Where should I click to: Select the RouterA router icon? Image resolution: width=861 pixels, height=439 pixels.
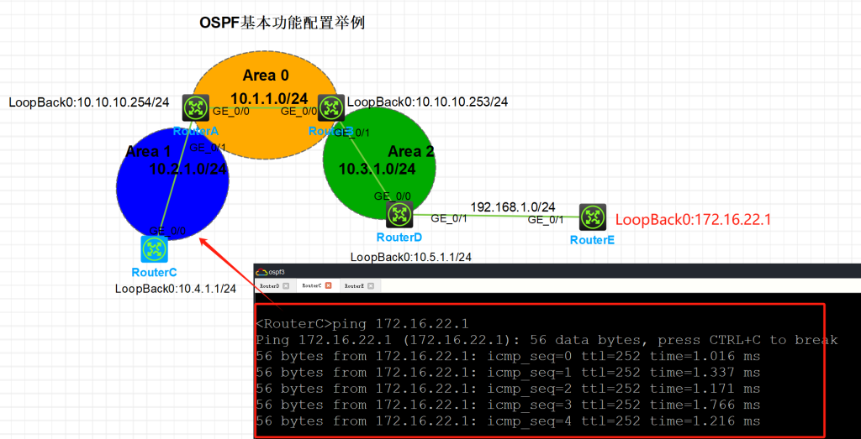tap(196, 108)
